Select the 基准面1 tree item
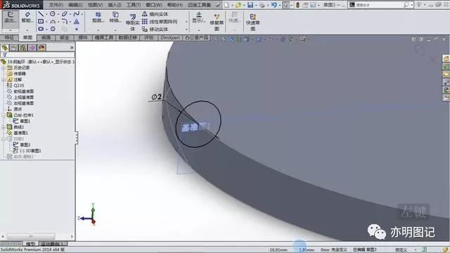The image size is (450, 253). [17, 133]
